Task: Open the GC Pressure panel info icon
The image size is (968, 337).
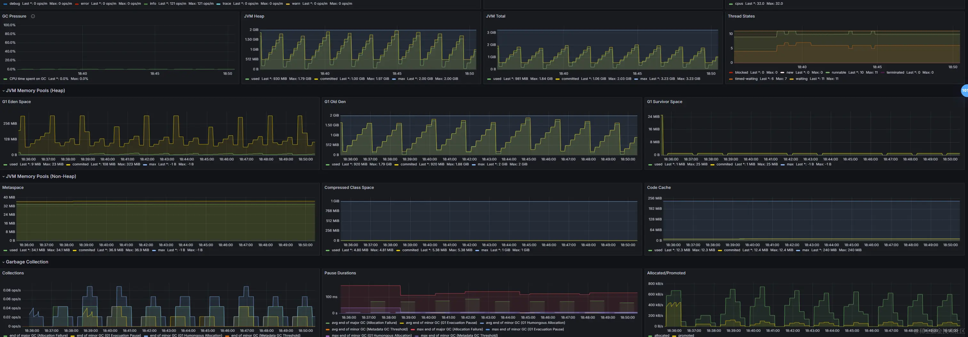Action: point(33,17)
